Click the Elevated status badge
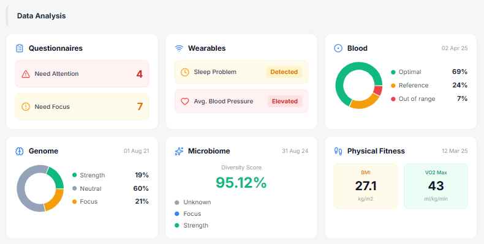The image size is (484, 244). tap(285, 102)
